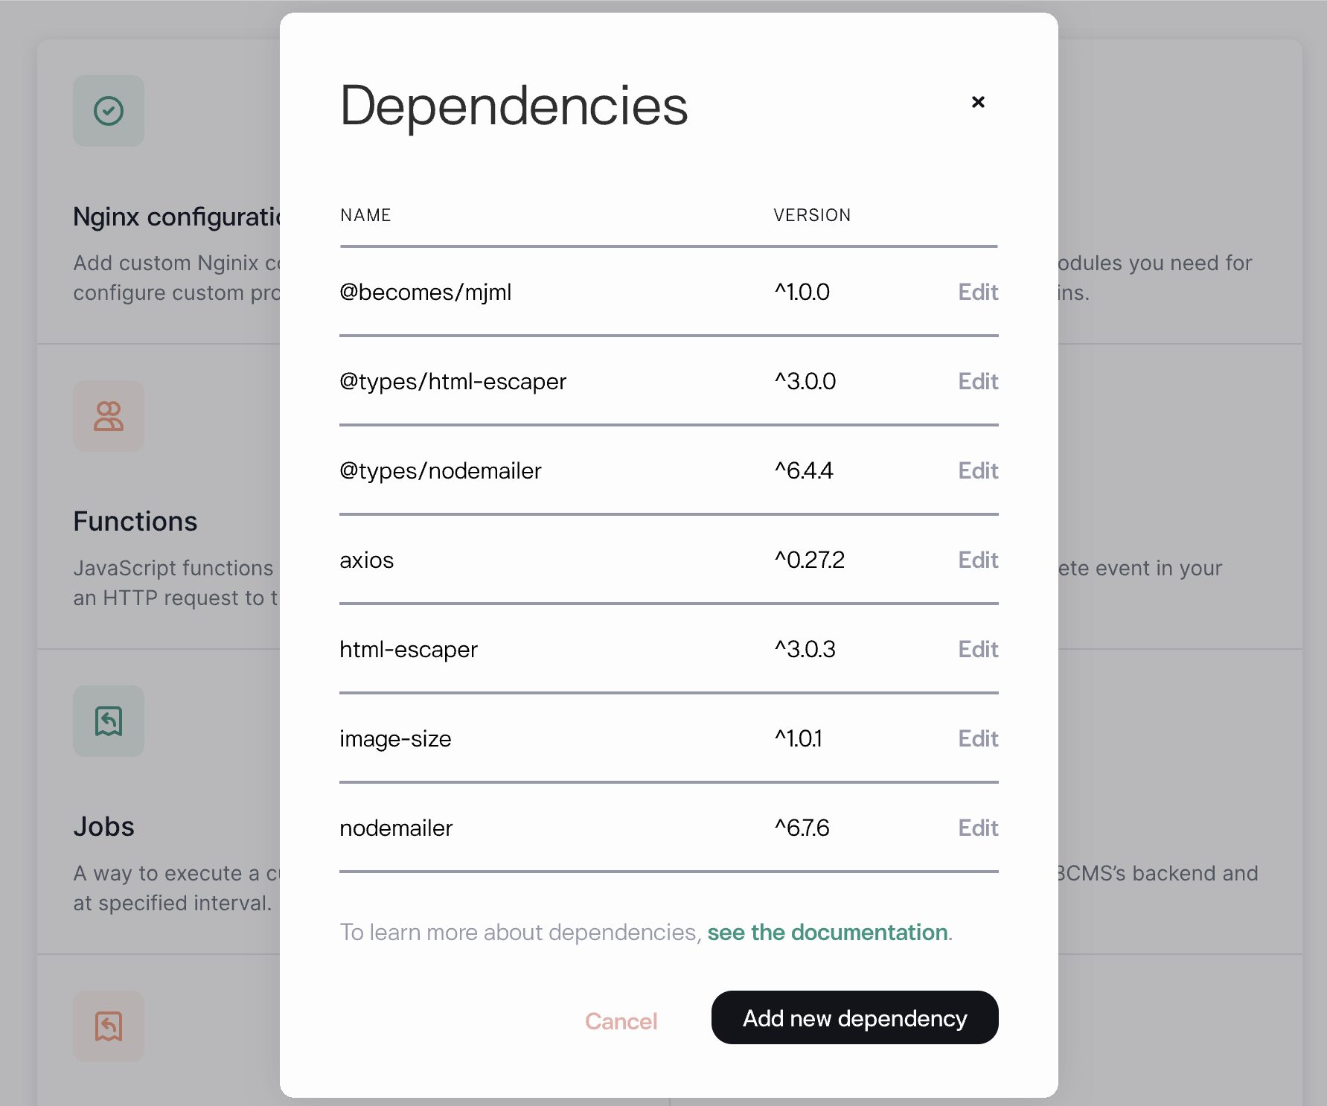Click the NAME column header
The image size is (1327, 1106).
[365, 215]
